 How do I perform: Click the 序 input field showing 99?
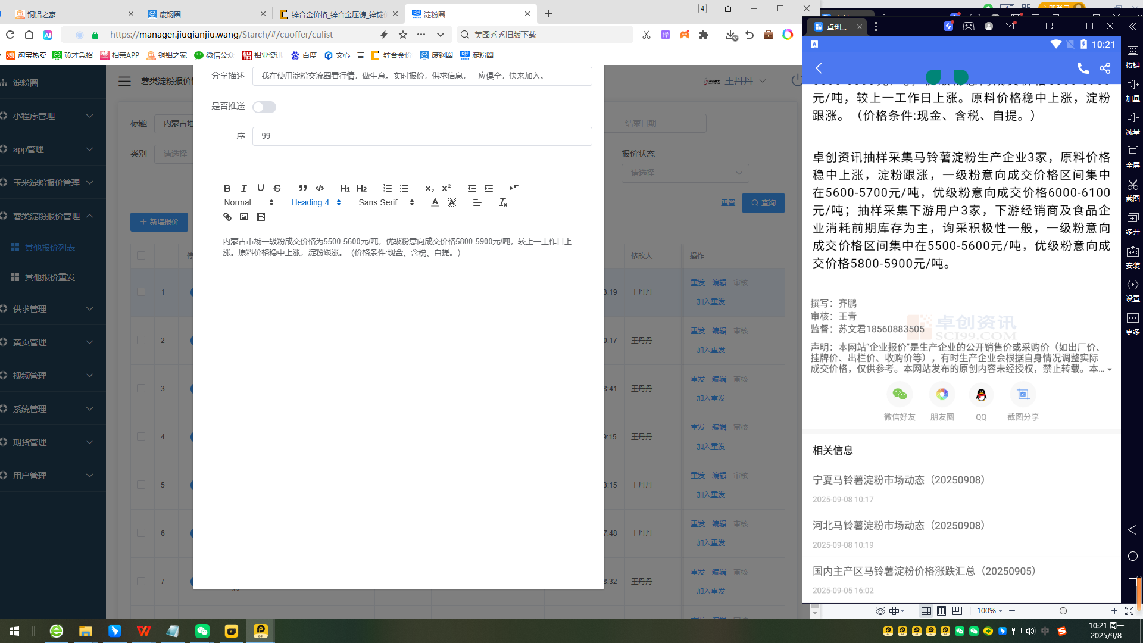coord(421,136)
